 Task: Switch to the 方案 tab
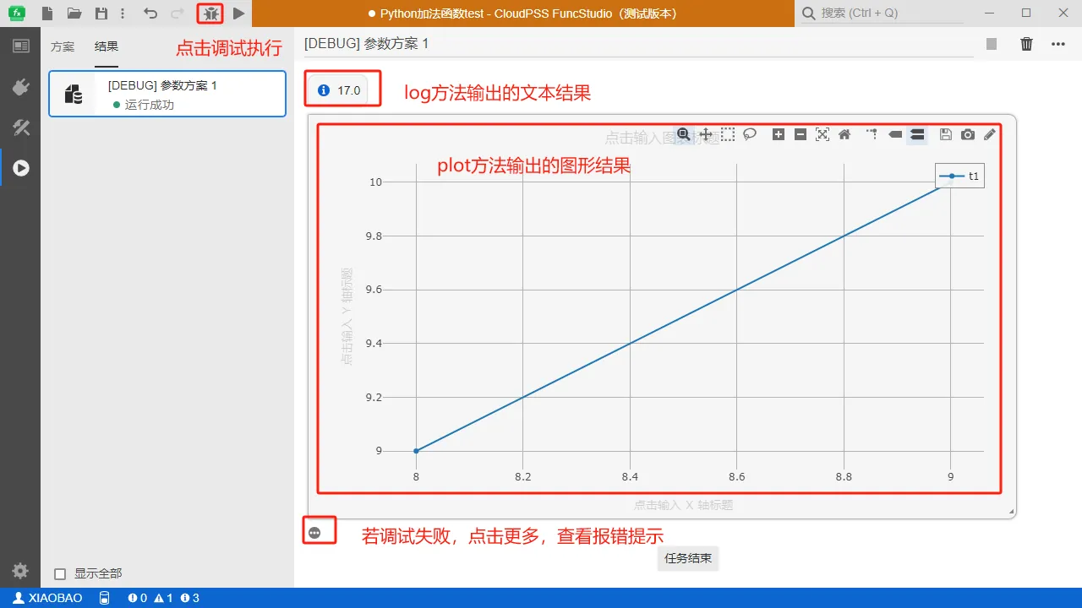point(63,46)
